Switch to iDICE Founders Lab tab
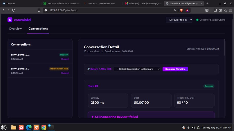Viewport: 234px width, 131px height. (x=62, y=3)
